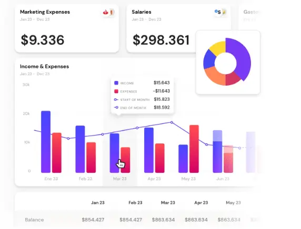The height and width of the screenshot is (229, 301).
Task: Select the crimson red donut chart segment
Action: 232,79
